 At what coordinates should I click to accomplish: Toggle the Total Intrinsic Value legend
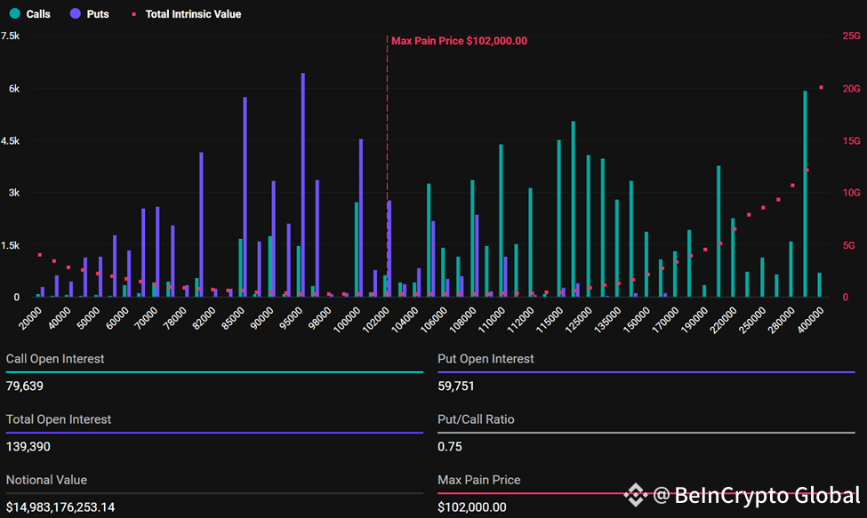(187, 14)
